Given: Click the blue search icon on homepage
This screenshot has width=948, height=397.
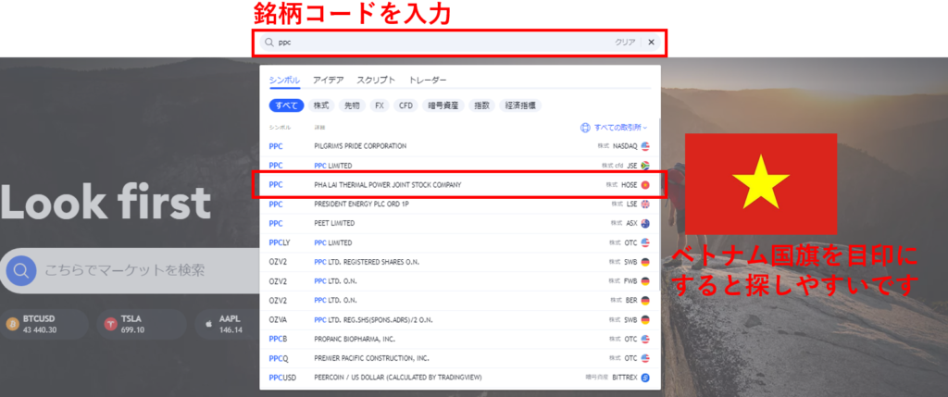Looking at the screenshot, I should click(x=21, y=270).
